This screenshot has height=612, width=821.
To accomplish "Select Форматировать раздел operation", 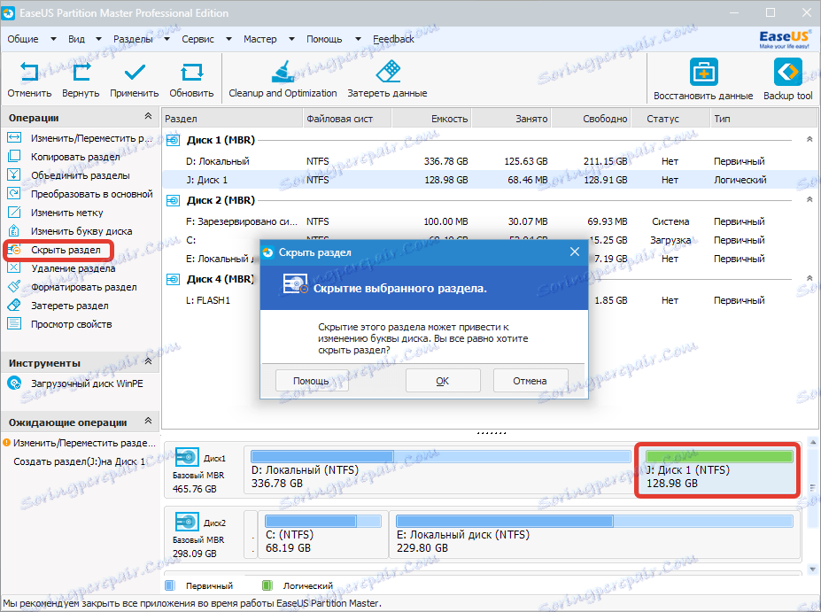I will 72,287.
